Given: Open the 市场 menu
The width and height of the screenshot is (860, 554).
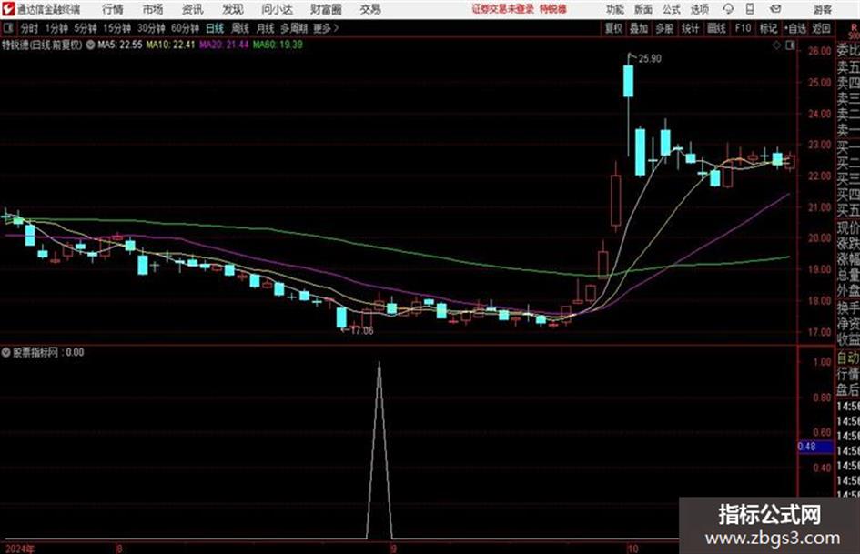Looking at the screenshot, I should [153, 9].
